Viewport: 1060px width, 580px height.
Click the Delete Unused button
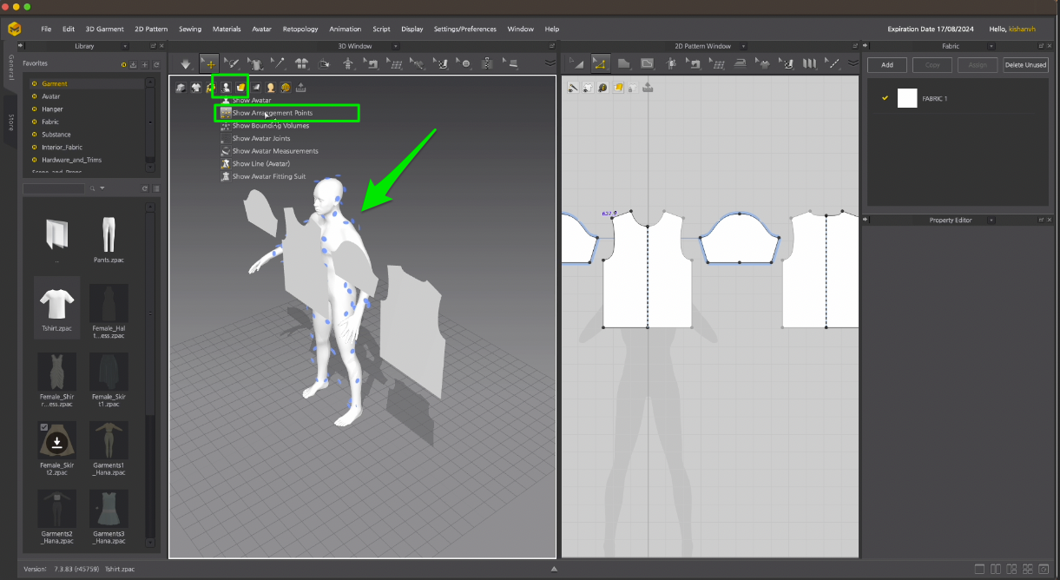[x=1025, y=65]
